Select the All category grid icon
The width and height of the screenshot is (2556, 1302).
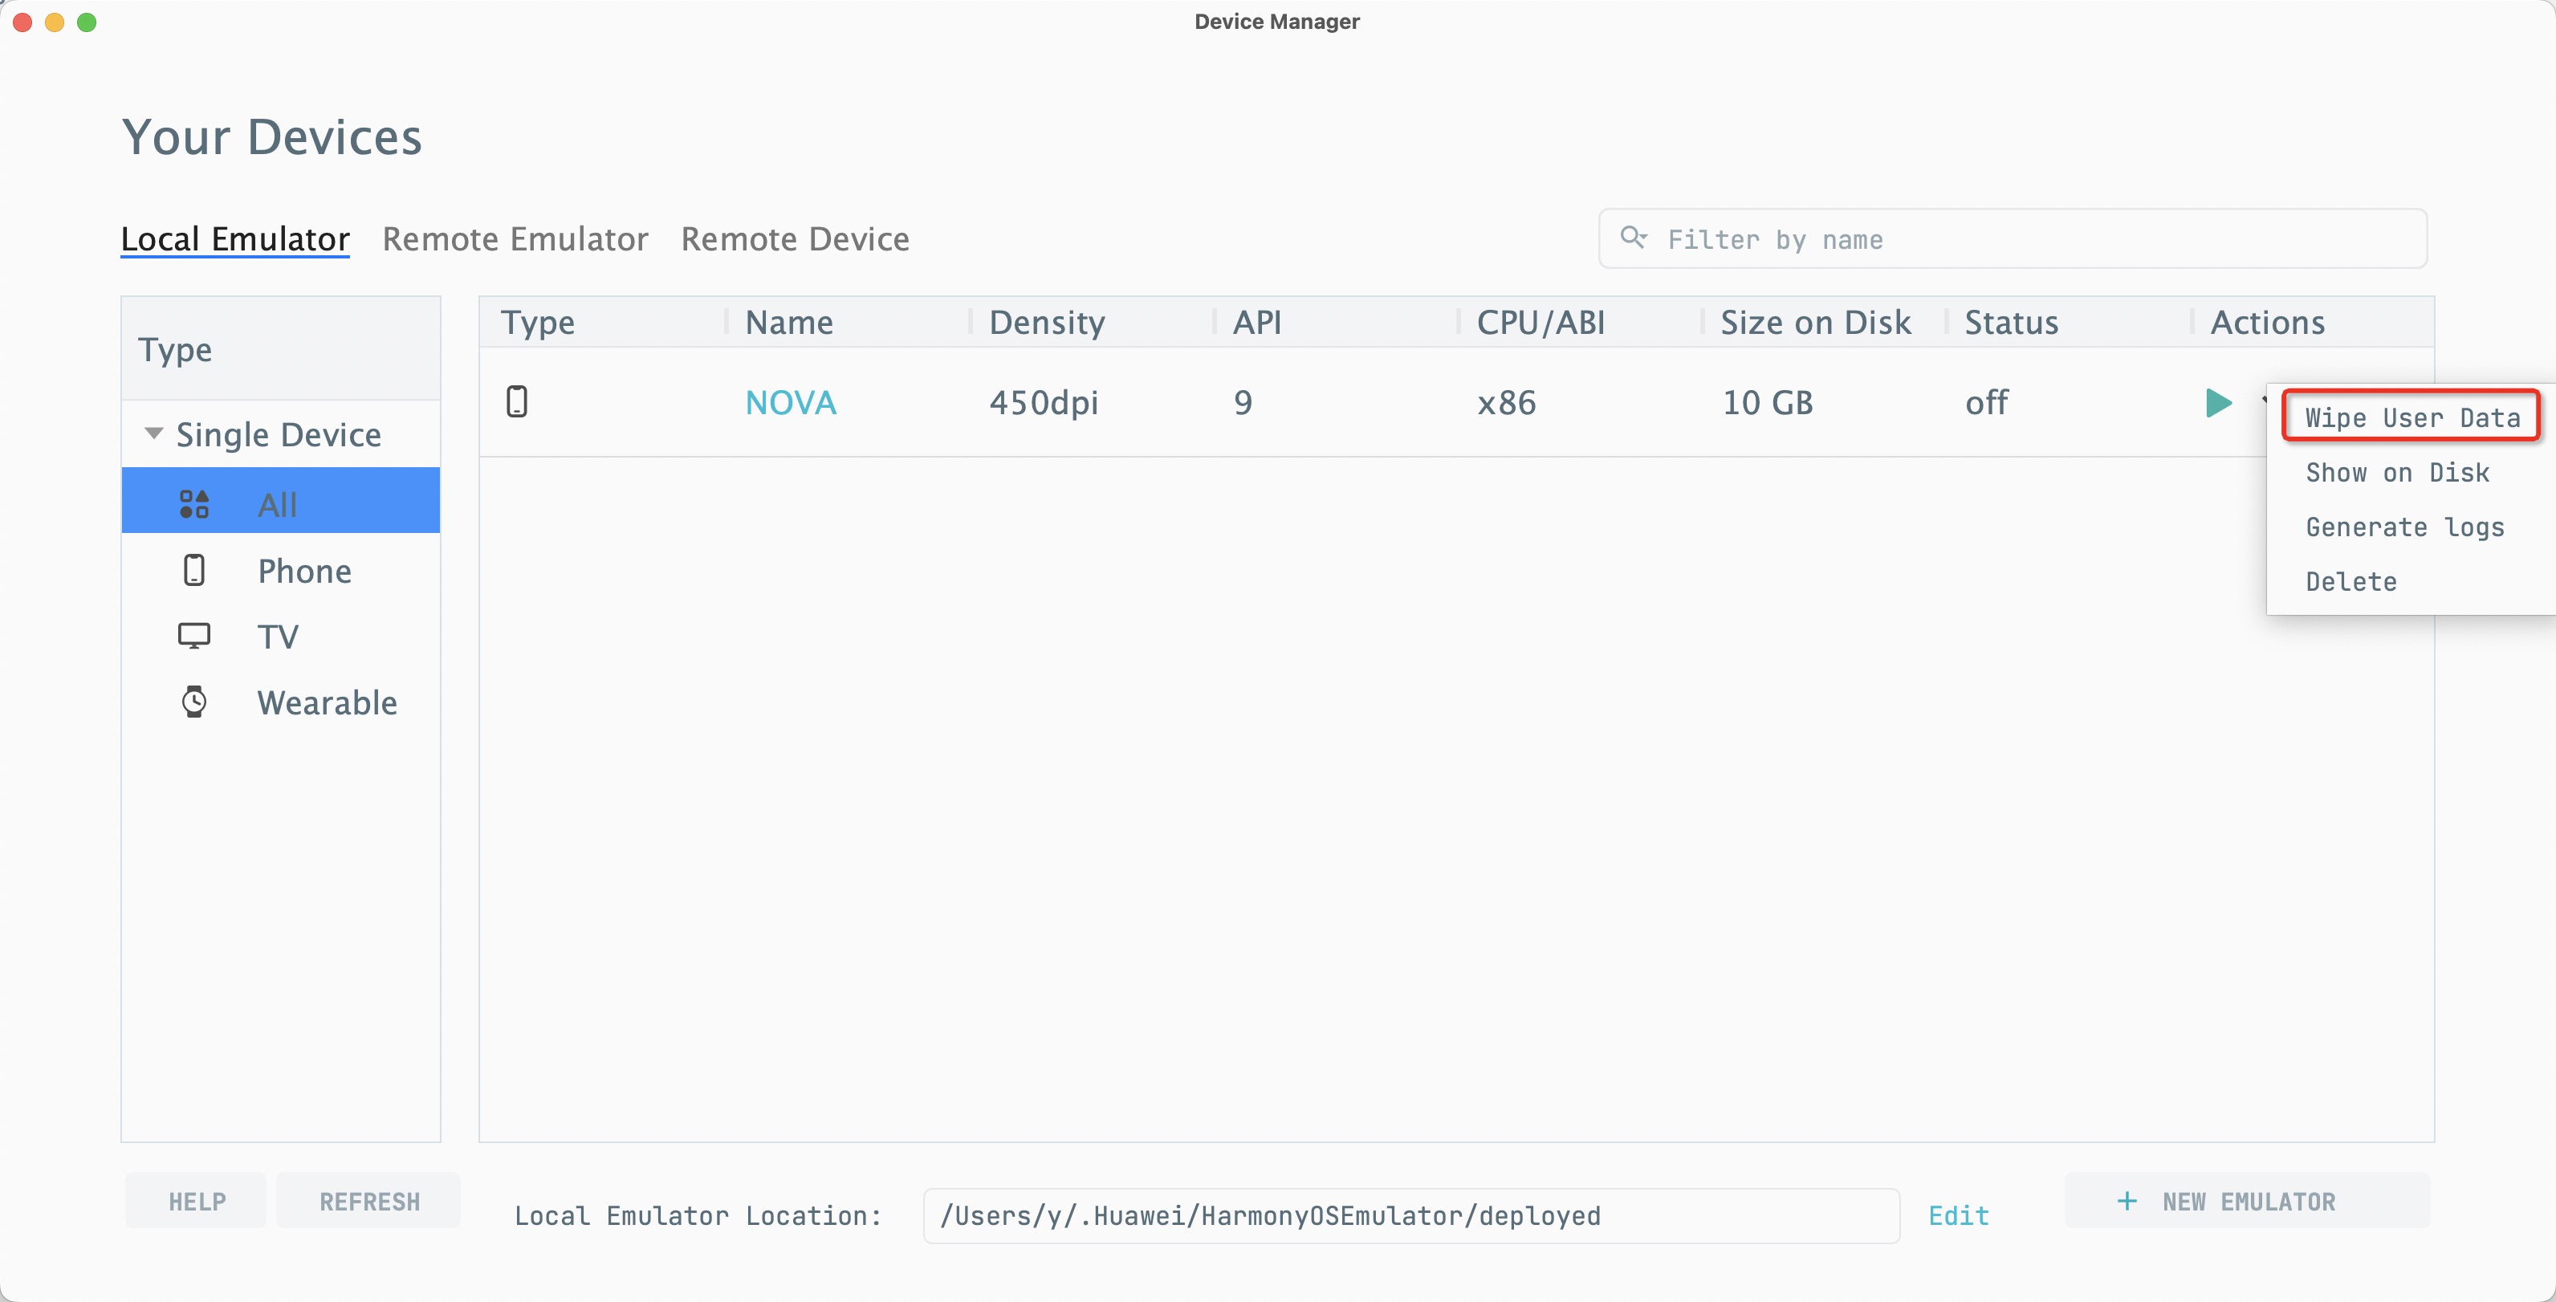[x=194, y=504]
